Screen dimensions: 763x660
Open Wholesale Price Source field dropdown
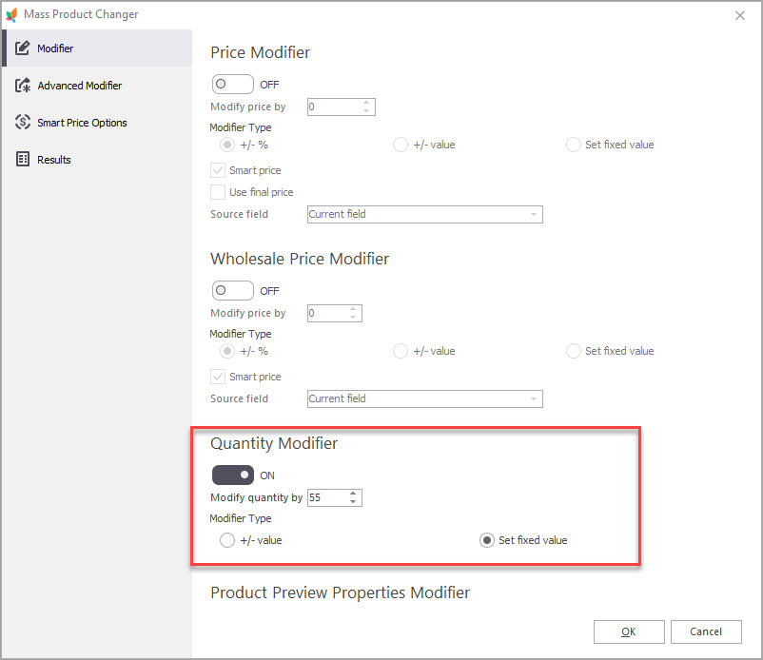coord(425,398)
